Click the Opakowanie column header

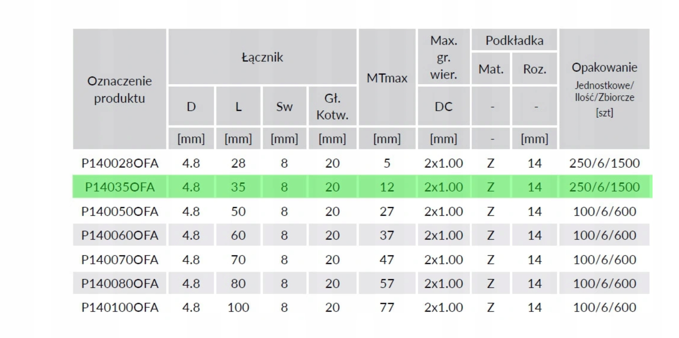(x=604, y=67)
